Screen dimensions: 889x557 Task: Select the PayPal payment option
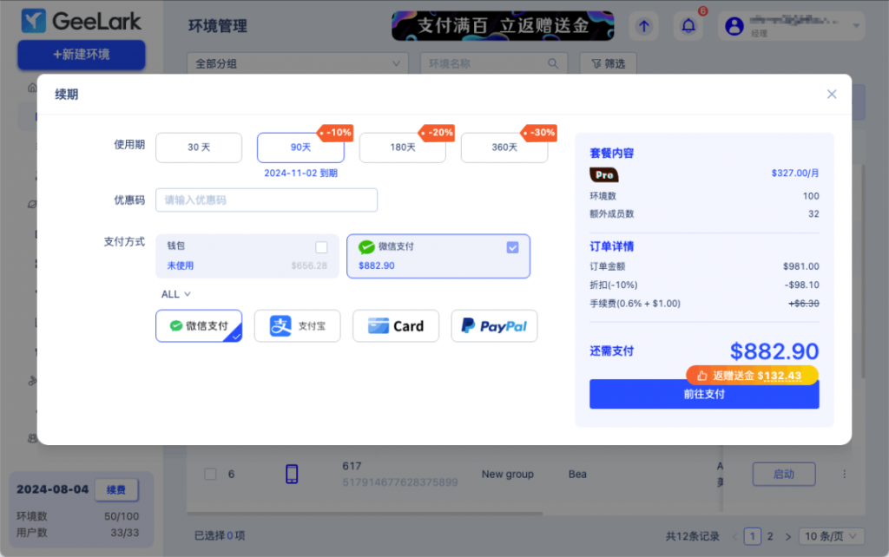click(494, 326)
